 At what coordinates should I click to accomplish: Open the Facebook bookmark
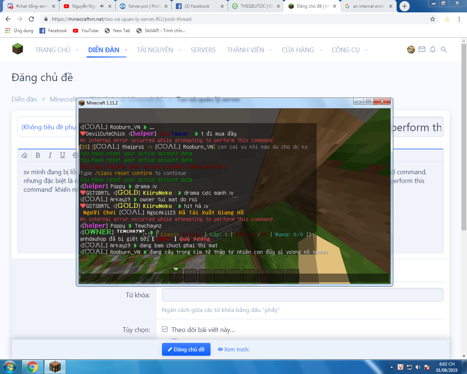53,31
